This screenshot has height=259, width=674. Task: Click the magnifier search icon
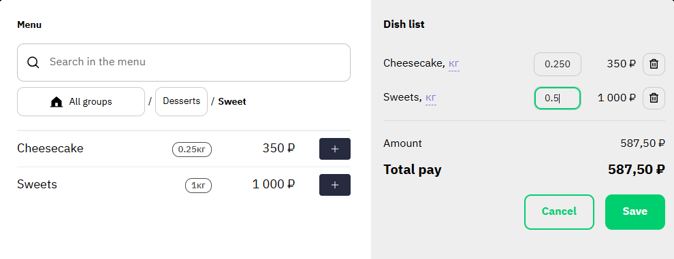tap(33, 63)
